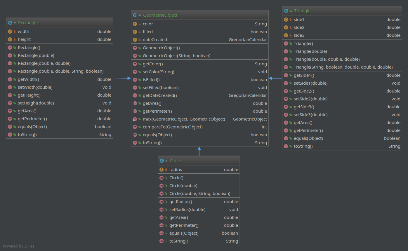Click the constructor icon beside Circle()
The image size is (408, 251).
[x=162, y=177]
